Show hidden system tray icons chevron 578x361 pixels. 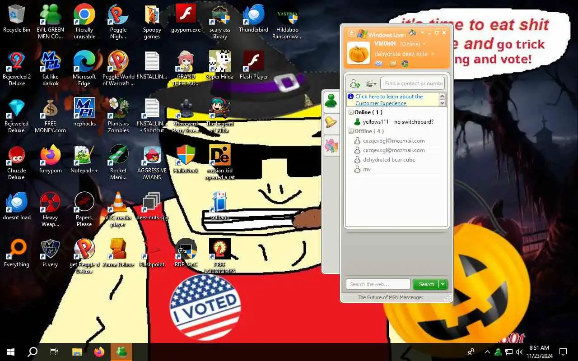[487, 352]
